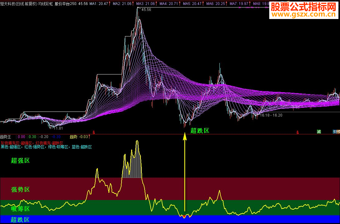Screen dimensions: 340x224
Task: Click the green 0.30 indicator value
Action: [x=32, y=137]
